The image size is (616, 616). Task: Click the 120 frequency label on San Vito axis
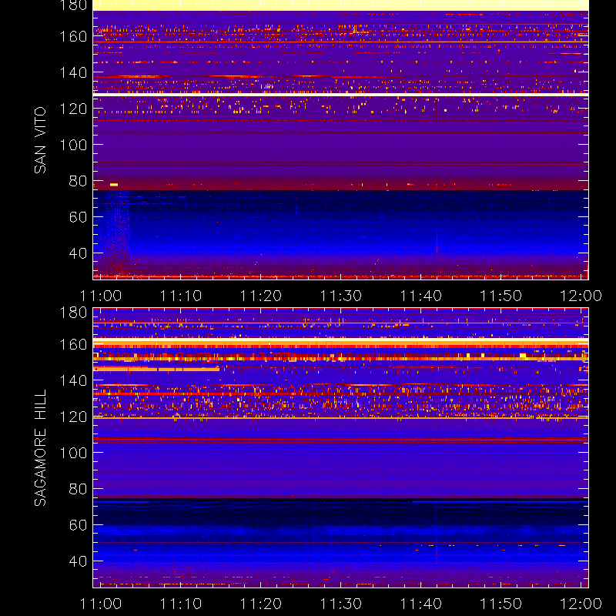pyautogui.click(x=73, y=109)
